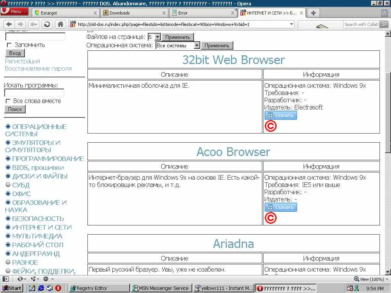Click the browser Forward arrow button
The height and width of the screenshot is (293, 391).
tap(21, 24)
